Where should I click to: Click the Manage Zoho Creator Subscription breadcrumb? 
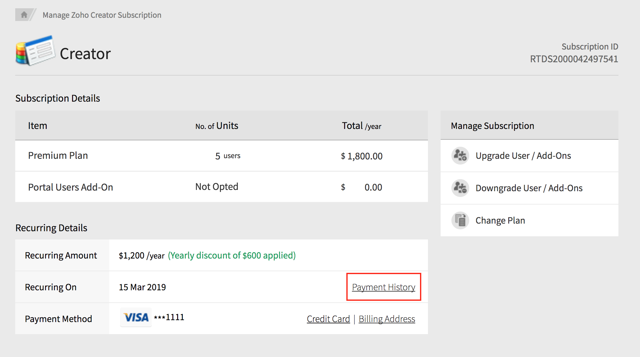pyautogui.click(x=102, y=15)
